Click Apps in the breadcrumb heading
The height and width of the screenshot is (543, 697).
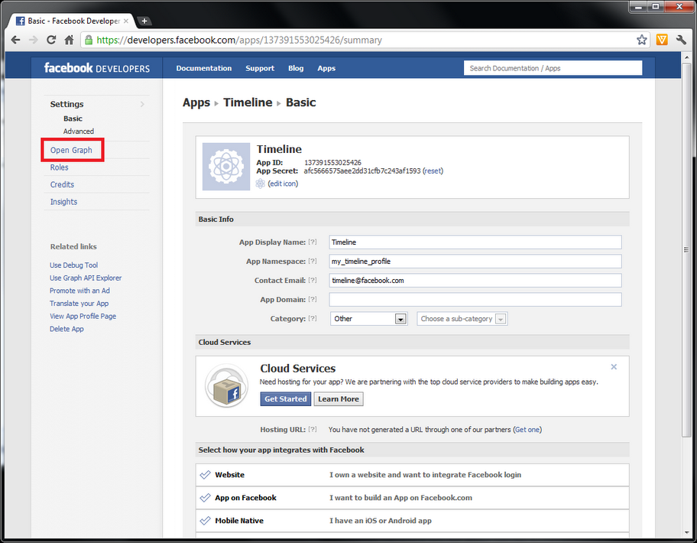click(x=196, y=102)
